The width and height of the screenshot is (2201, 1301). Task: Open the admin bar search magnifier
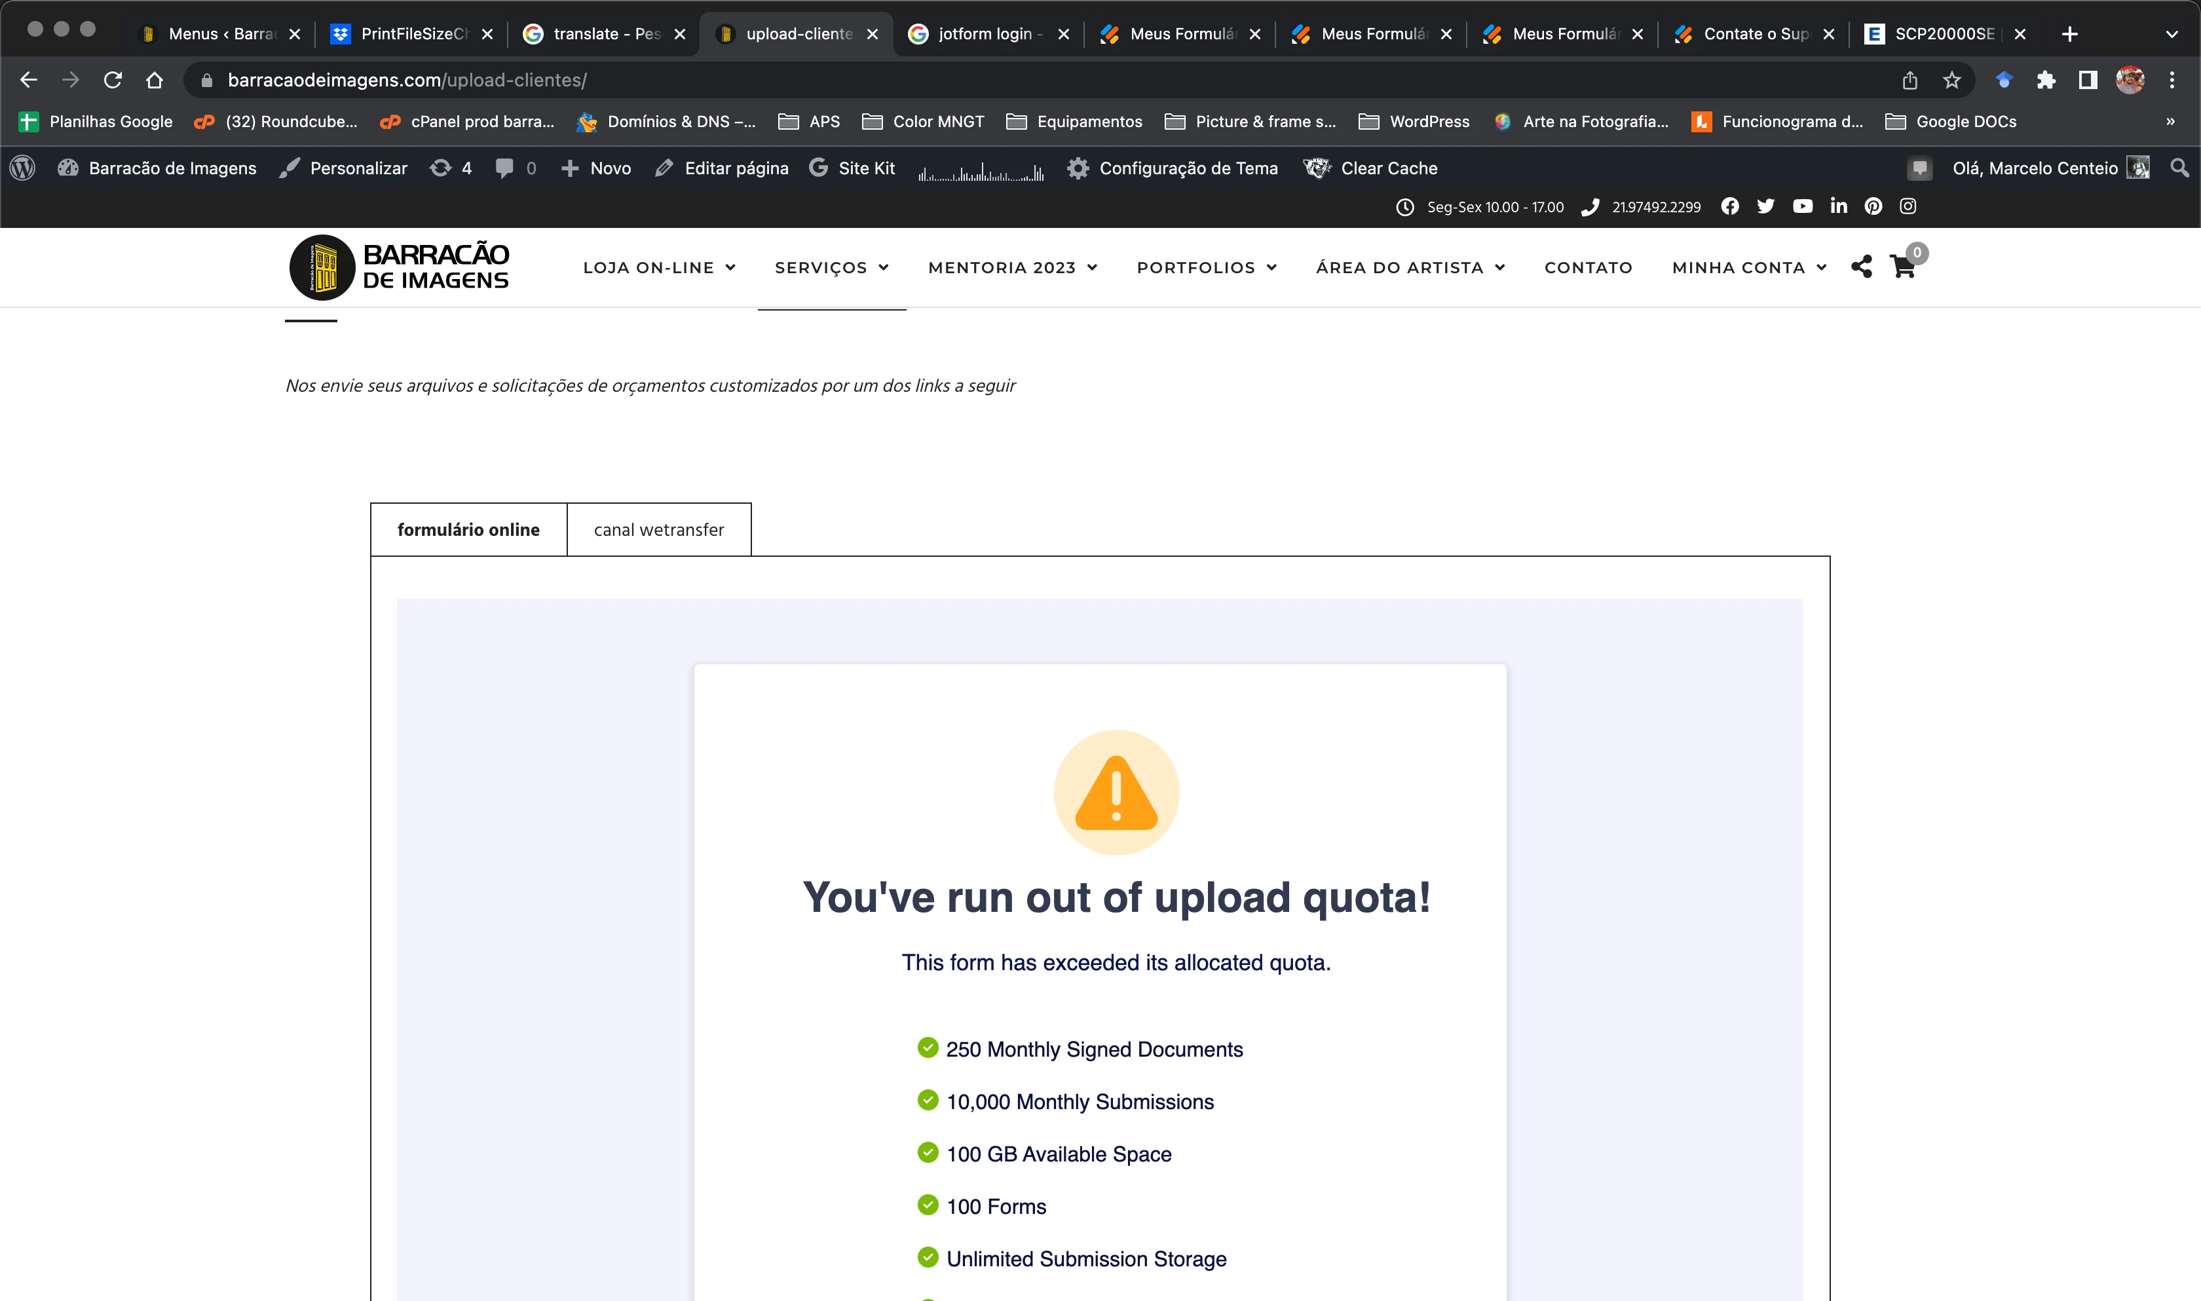(2179, 168)
